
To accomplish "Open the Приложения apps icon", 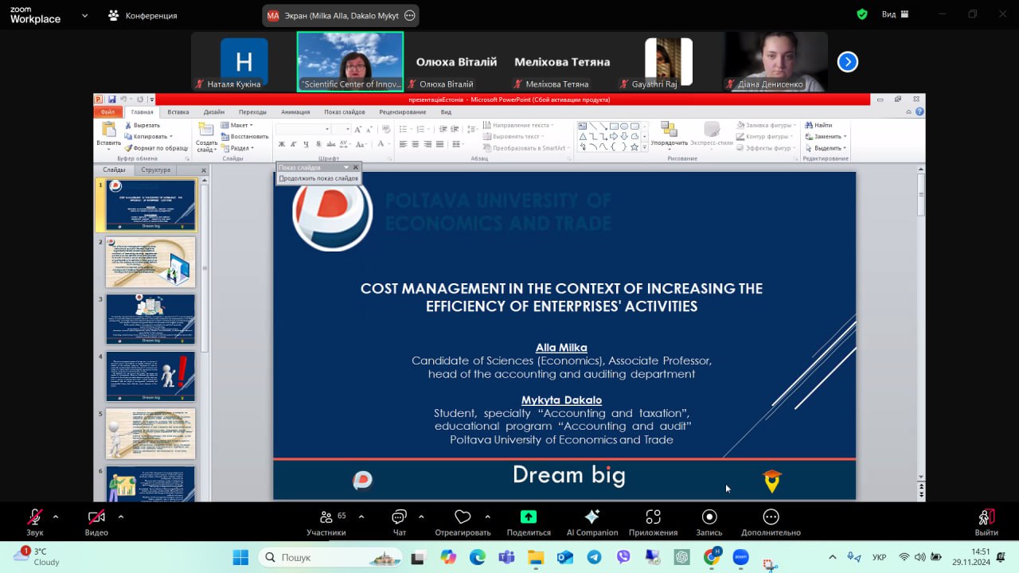I will (653, 517).
